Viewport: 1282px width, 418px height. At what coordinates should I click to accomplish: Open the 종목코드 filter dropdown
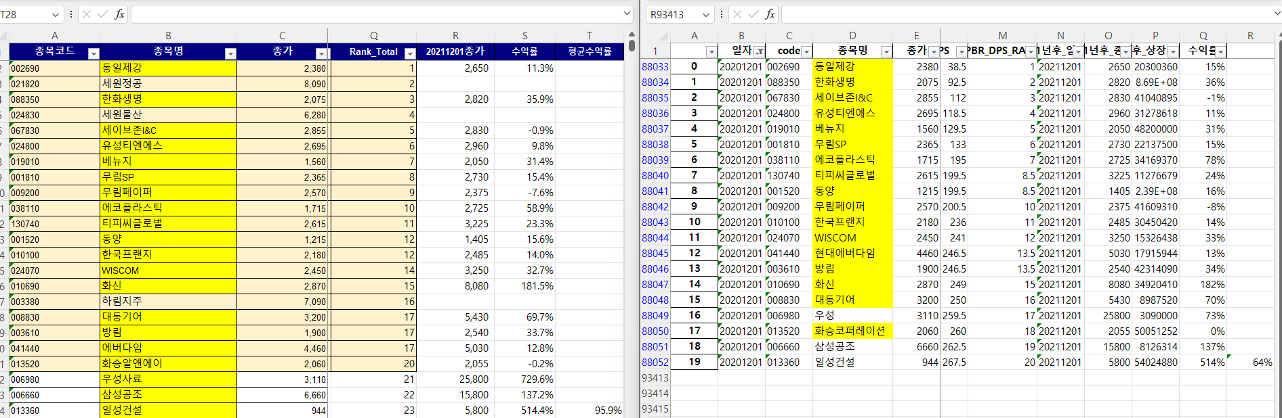94,53
